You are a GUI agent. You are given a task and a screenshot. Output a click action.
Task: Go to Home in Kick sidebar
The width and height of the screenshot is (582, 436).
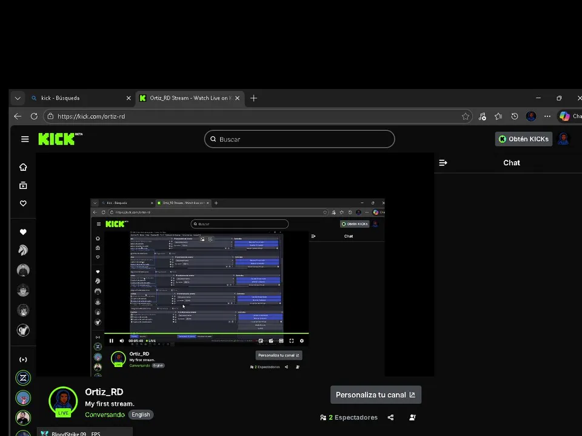pos(23,167)
